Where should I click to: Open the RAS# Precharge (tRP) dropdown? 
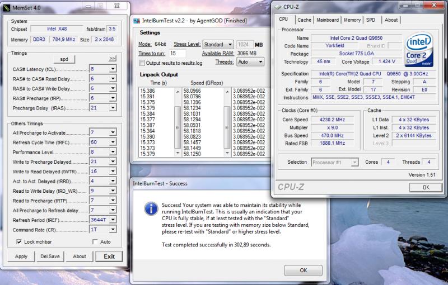(x=113, y=98)
